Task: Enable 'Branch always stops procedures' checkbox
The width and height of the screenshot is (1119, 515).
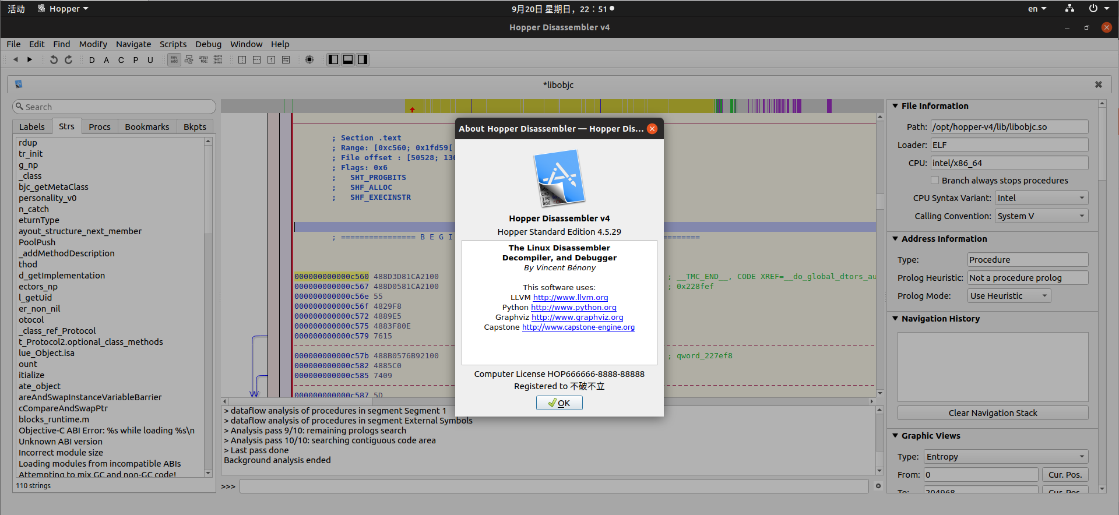Action: 935,181
